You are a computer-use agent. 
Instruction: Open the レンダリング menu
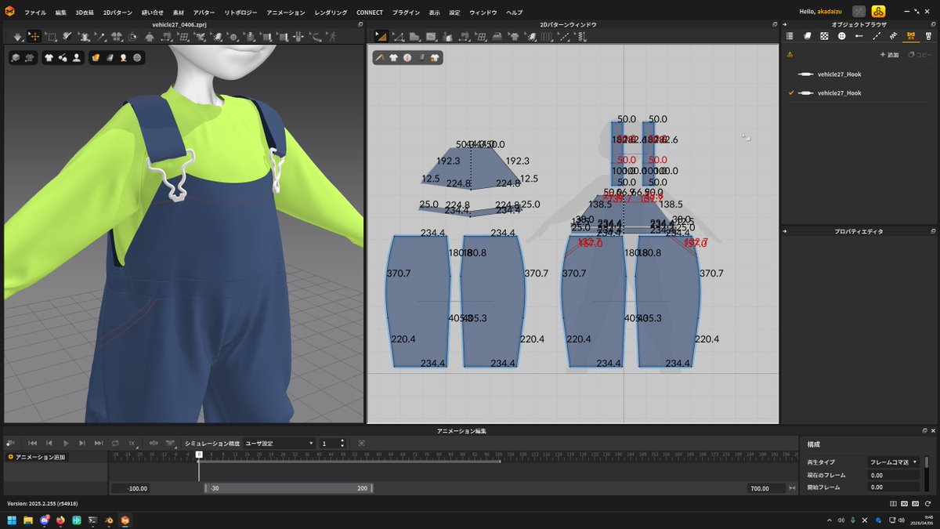coord(331,13)
